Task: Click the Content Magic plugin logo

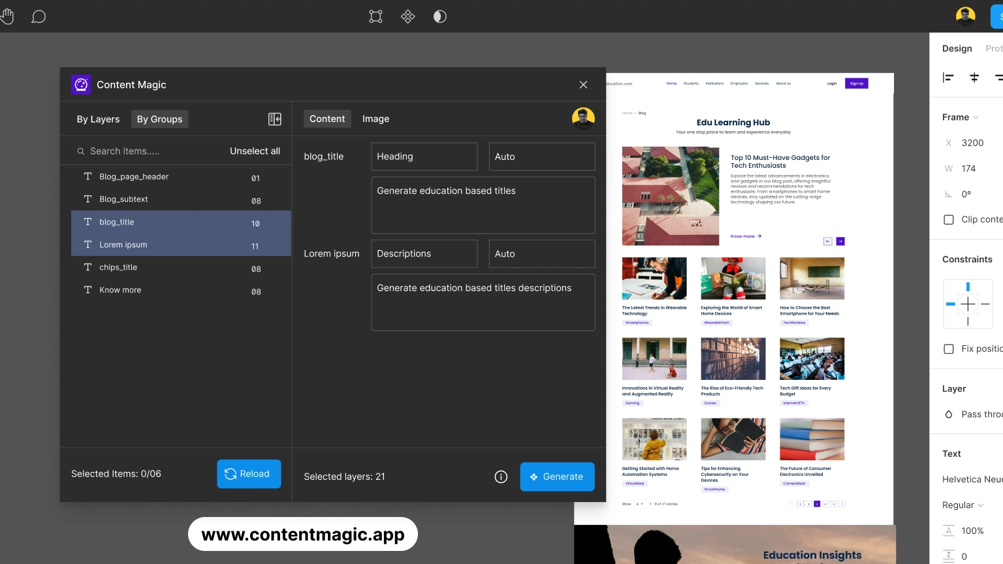Action: coord(81,84)
